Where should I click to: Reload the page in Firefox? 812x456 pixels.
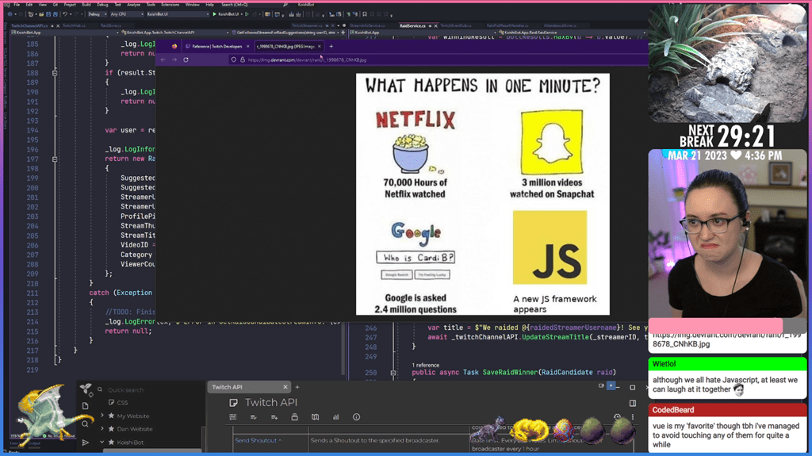point(186,59)
